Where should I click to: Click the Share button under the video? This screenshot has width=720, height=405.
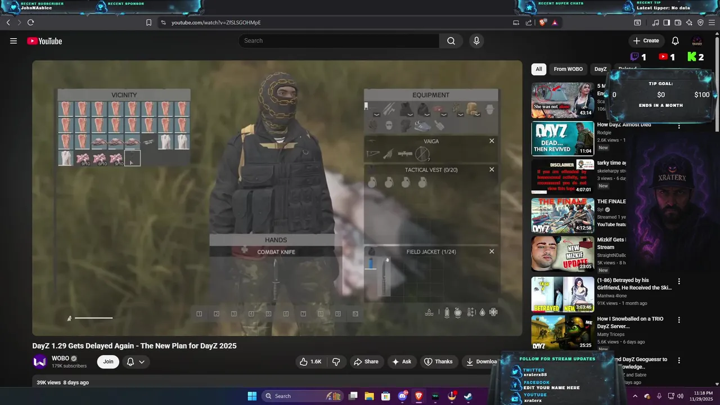click(x=366, y=362)
